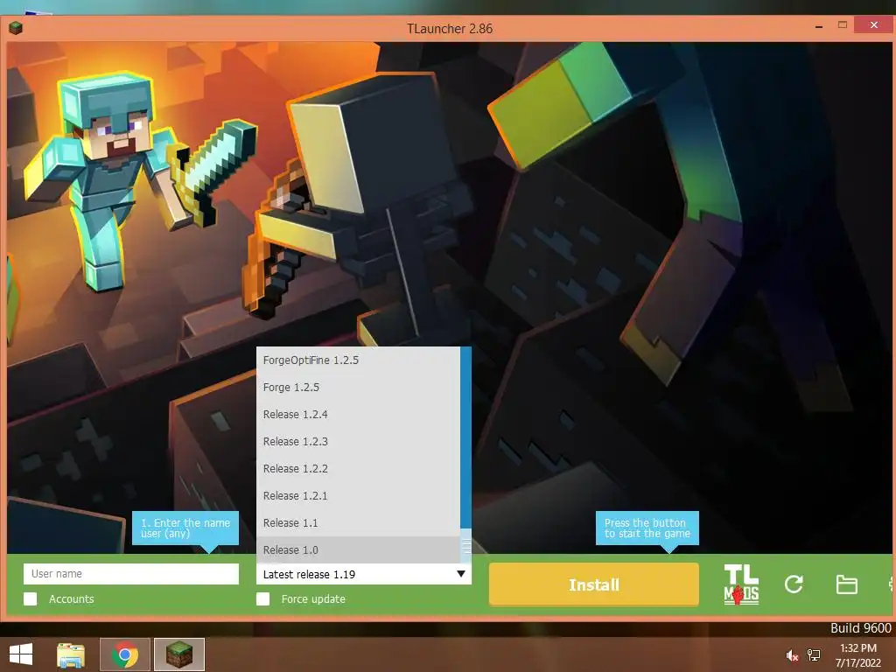This screenshot has width=896, height=672.
Task: Select Release 1.2.2 version
Action: click(358, 469)
